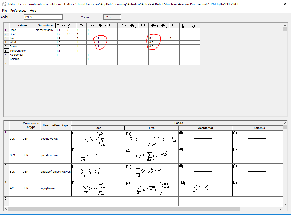Screen dimensions: 291x215
Task: Select the γmin column header
Action: pos(71,25)
